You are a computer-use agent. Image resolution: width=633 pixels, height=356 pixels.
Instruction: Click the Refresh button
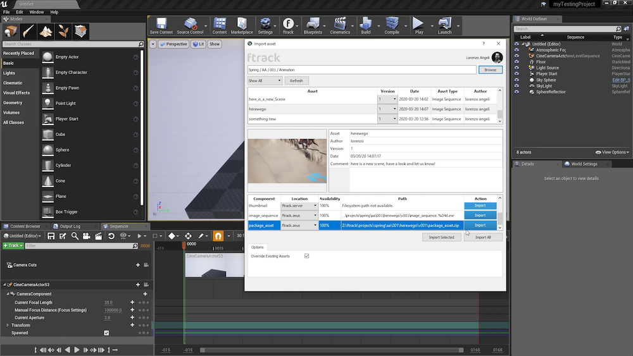[x=296, y=81]
